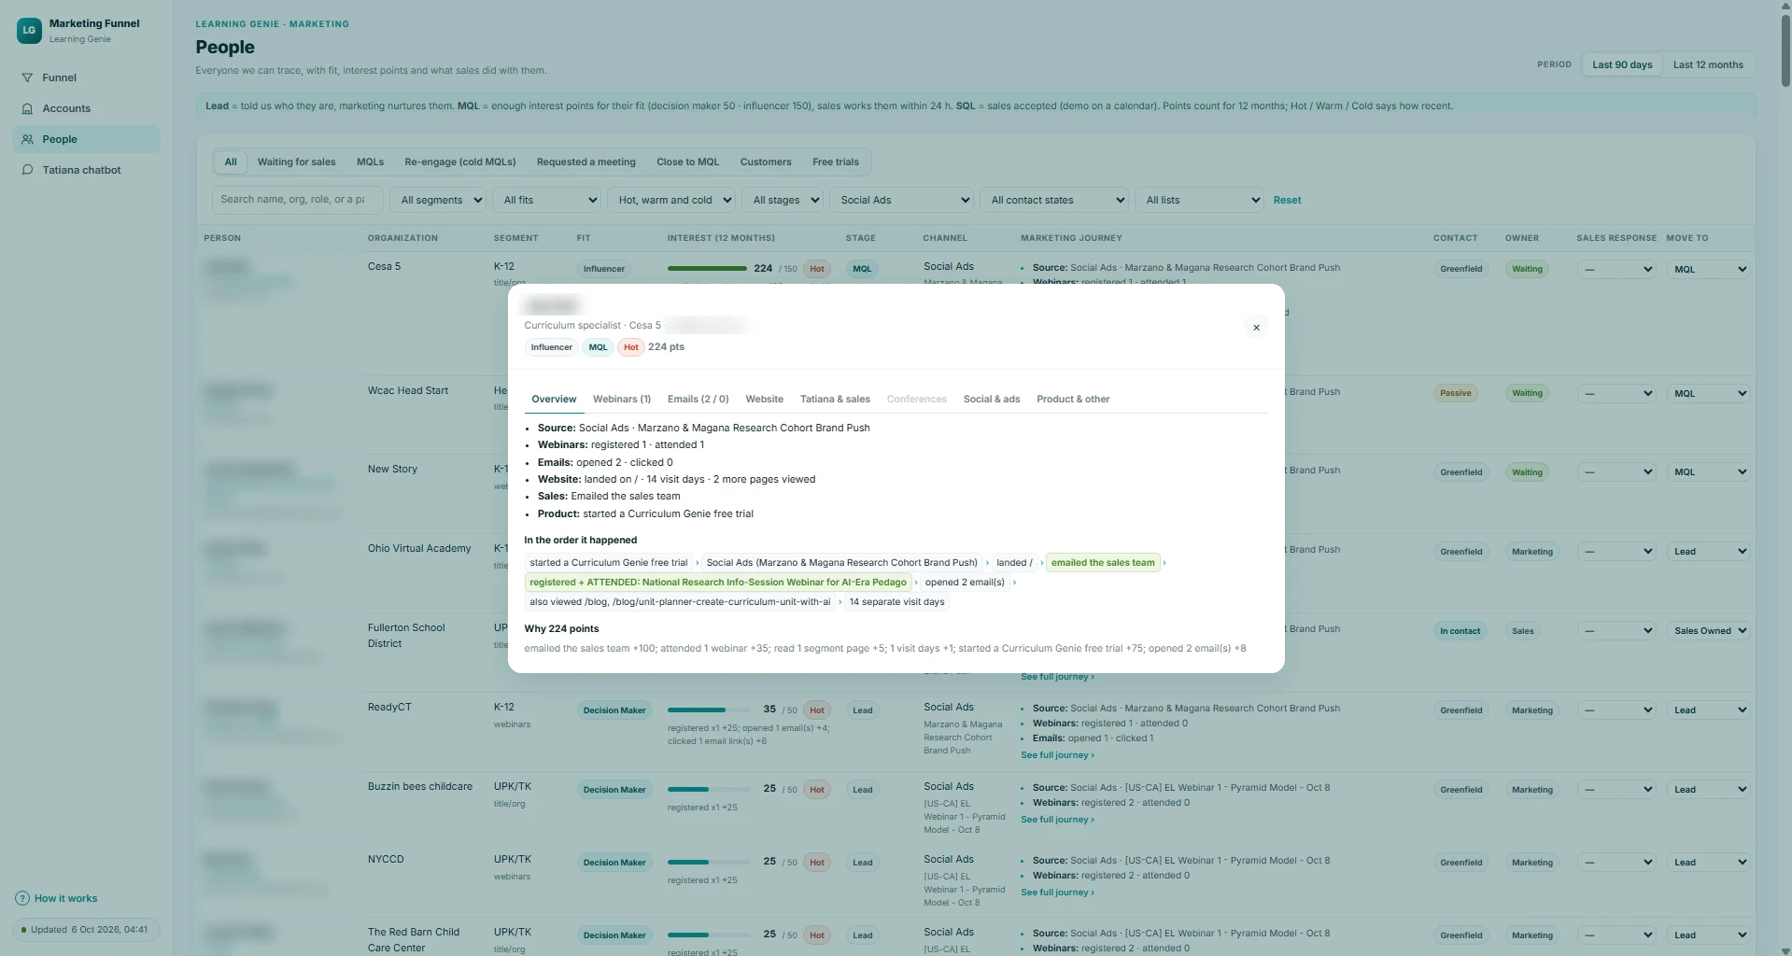Click See full journey for NYCCD
Screen dimensions: 1792x956
(1057, 892)
